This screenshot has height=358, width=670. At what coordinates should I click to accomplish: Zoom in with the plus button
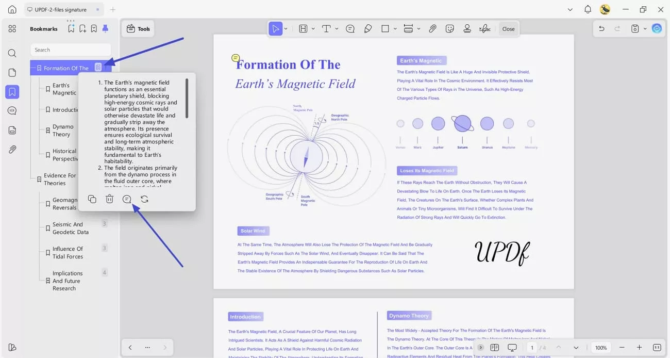click(x=639, y=348)
